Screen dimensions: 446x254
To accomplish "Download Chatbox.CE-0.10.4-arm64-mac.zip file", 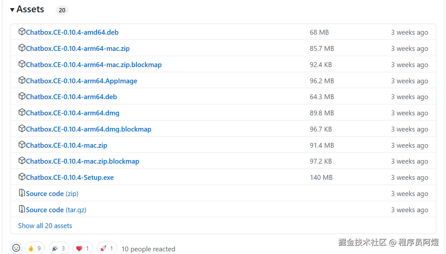I will click(x=78, y=49).
